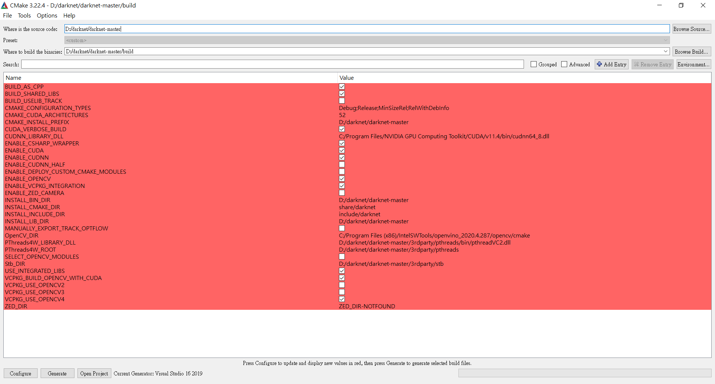Uncheck BUILD_SHARED_LIBS option
715x384 pixels.
[x=342, y=94]
